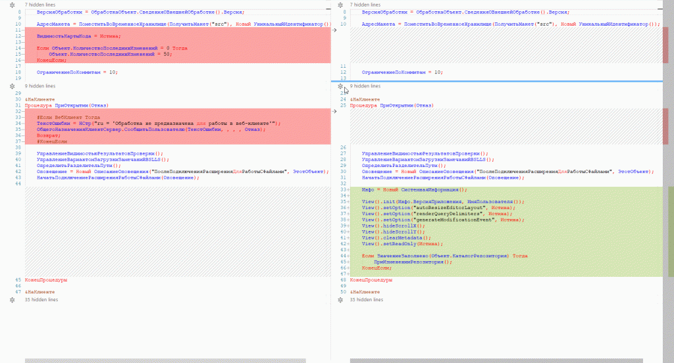The image size is (674, 363).
Task: Click the 'ТекстОшибки = НСтр(...' line
Action: pyautogui.click(x=159, y=123)
